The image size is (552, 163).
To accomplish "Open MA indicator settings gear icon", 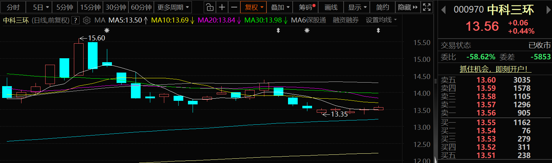I will [86, 20].
